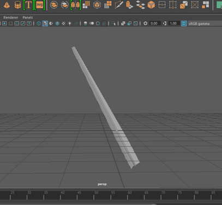Toggle isolate select in viewport toolbar
Viewport: 222px width, 205px height.
click(113, 24)
